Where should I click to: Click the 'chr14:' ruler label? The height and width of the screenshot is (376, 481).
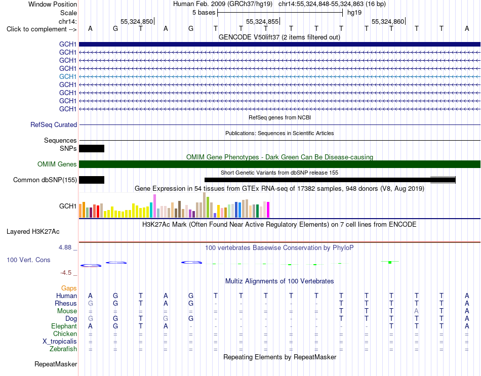point(67,21)
